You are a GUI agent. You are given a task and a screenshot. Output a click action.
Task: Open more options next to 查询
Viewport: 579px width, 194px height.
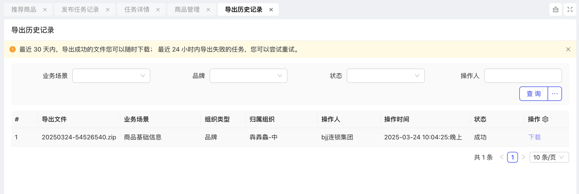[x=555, y=94]
